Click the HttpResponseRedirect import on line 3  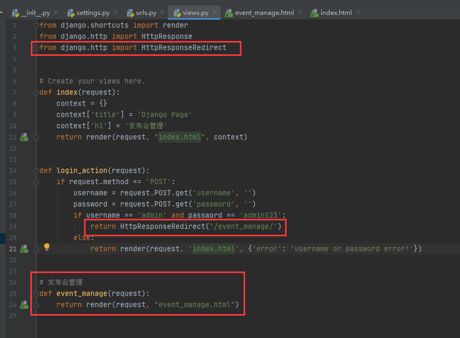(x=183, y=47)
